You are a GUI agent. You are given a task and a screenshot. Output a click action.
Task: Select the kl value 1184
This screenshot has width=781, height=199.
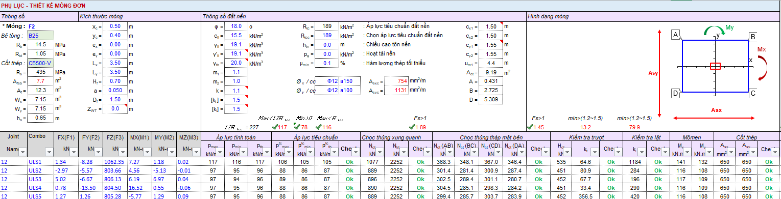click(x=635, y=162)
